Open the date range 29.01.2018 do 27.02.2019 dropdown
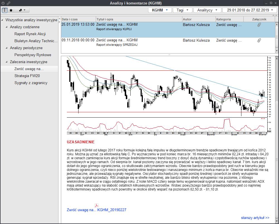Viewport: 279px width, 224px height. [x=250, y=10]
